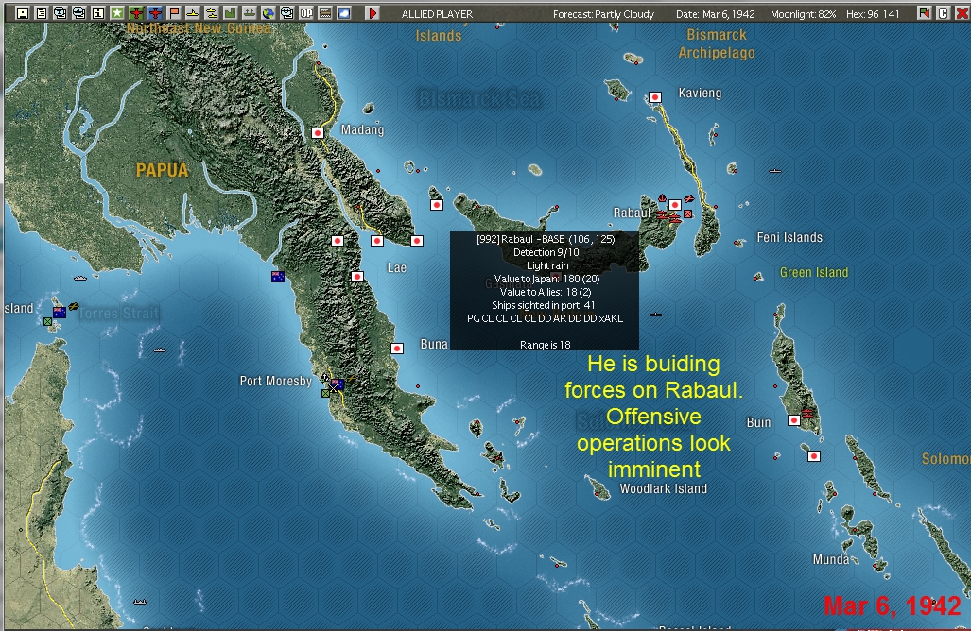Click the 'ALLIED PLAYER' label
The image size is (971, 631).
437,14
